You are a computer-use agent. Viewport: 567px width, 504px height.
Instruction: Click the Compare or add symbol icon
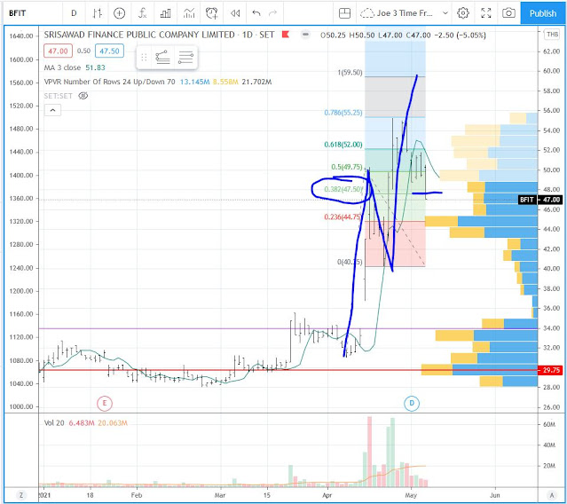pyautogui.click(x=119, y=13)
